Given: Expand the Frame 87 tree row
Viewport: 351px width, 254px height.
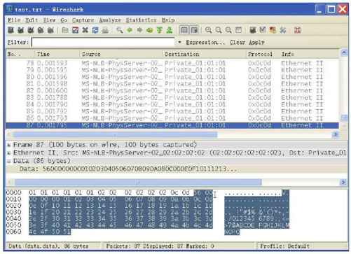Looking at the screenshot, I should pos(9,145).
